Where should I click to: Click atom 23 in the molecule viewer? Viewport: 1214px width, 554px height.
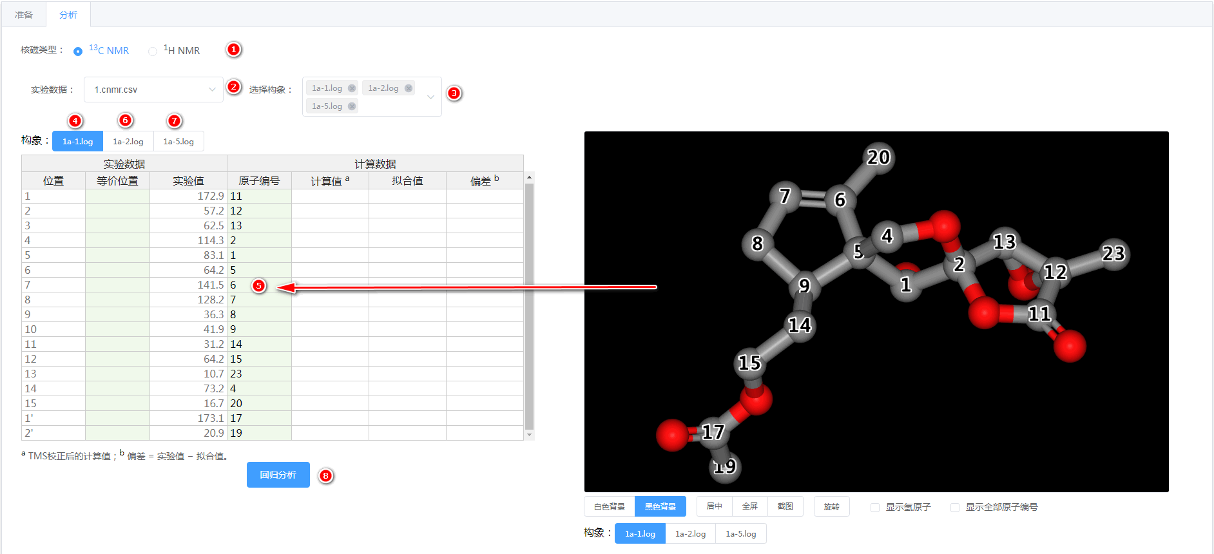1113,253
